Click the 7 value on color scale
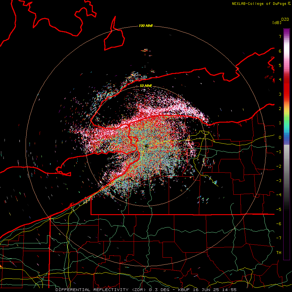The height and width of the screenshot is (292, 292). click(x=280, y=36)
